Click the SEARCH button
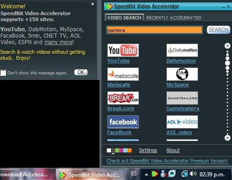This screenshot has height=180, width=232. click(218, 30)
